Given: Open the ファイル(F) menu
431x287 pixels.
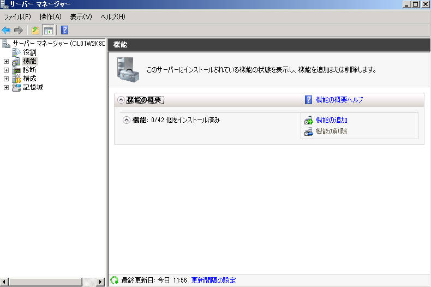Looking at the screenshot, I should point(17,17).
